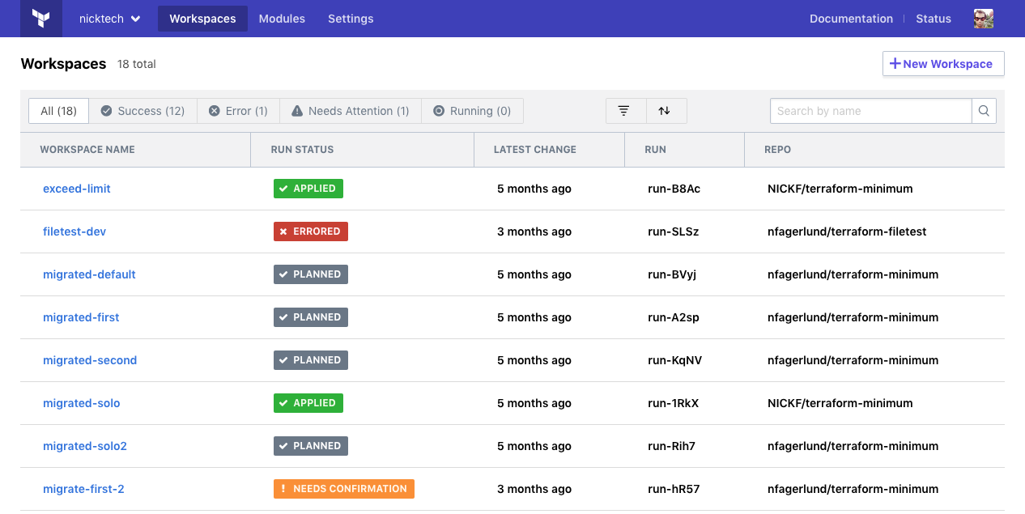The image size is (1025, 514).
Task: Filter by Success (12) workspaces
Action: pyautogui.click(x=142, y=111)
